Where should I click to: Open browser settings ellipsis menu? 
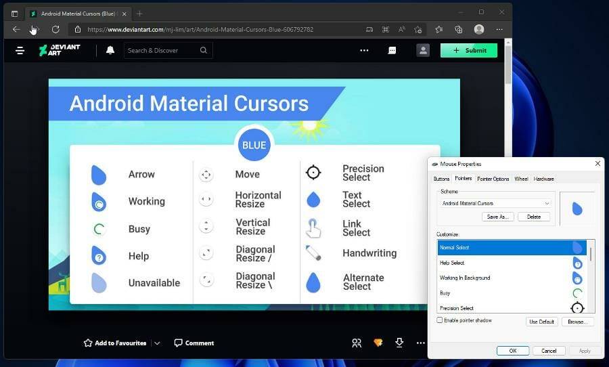pyautogui.click(x=499, y=29)
